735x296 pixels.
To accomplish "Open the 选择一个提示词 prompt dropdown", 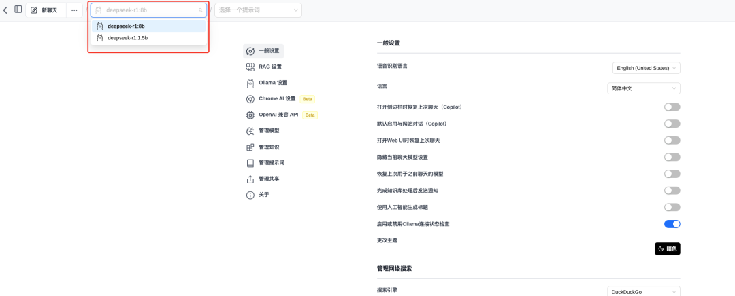I will click(259, 10).
